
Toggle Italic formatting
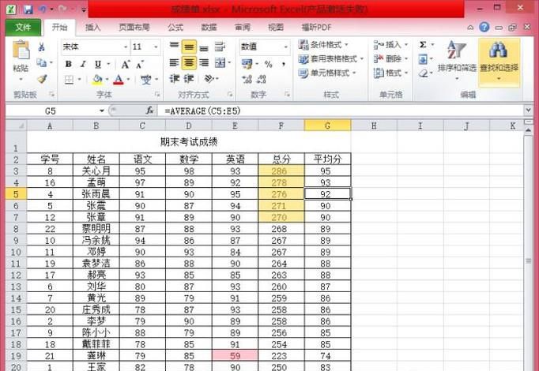83,64
